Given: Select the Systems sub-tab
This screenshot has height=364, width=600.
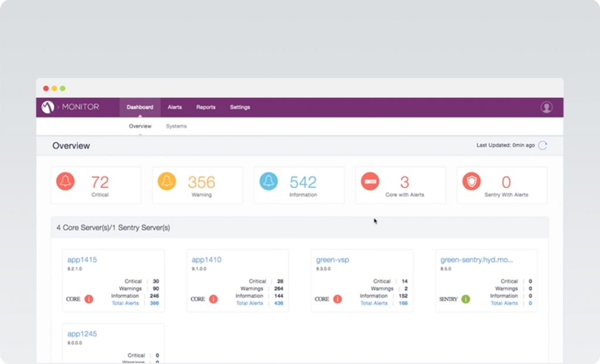Looking at the screenshot, I should tap(176, 126).
